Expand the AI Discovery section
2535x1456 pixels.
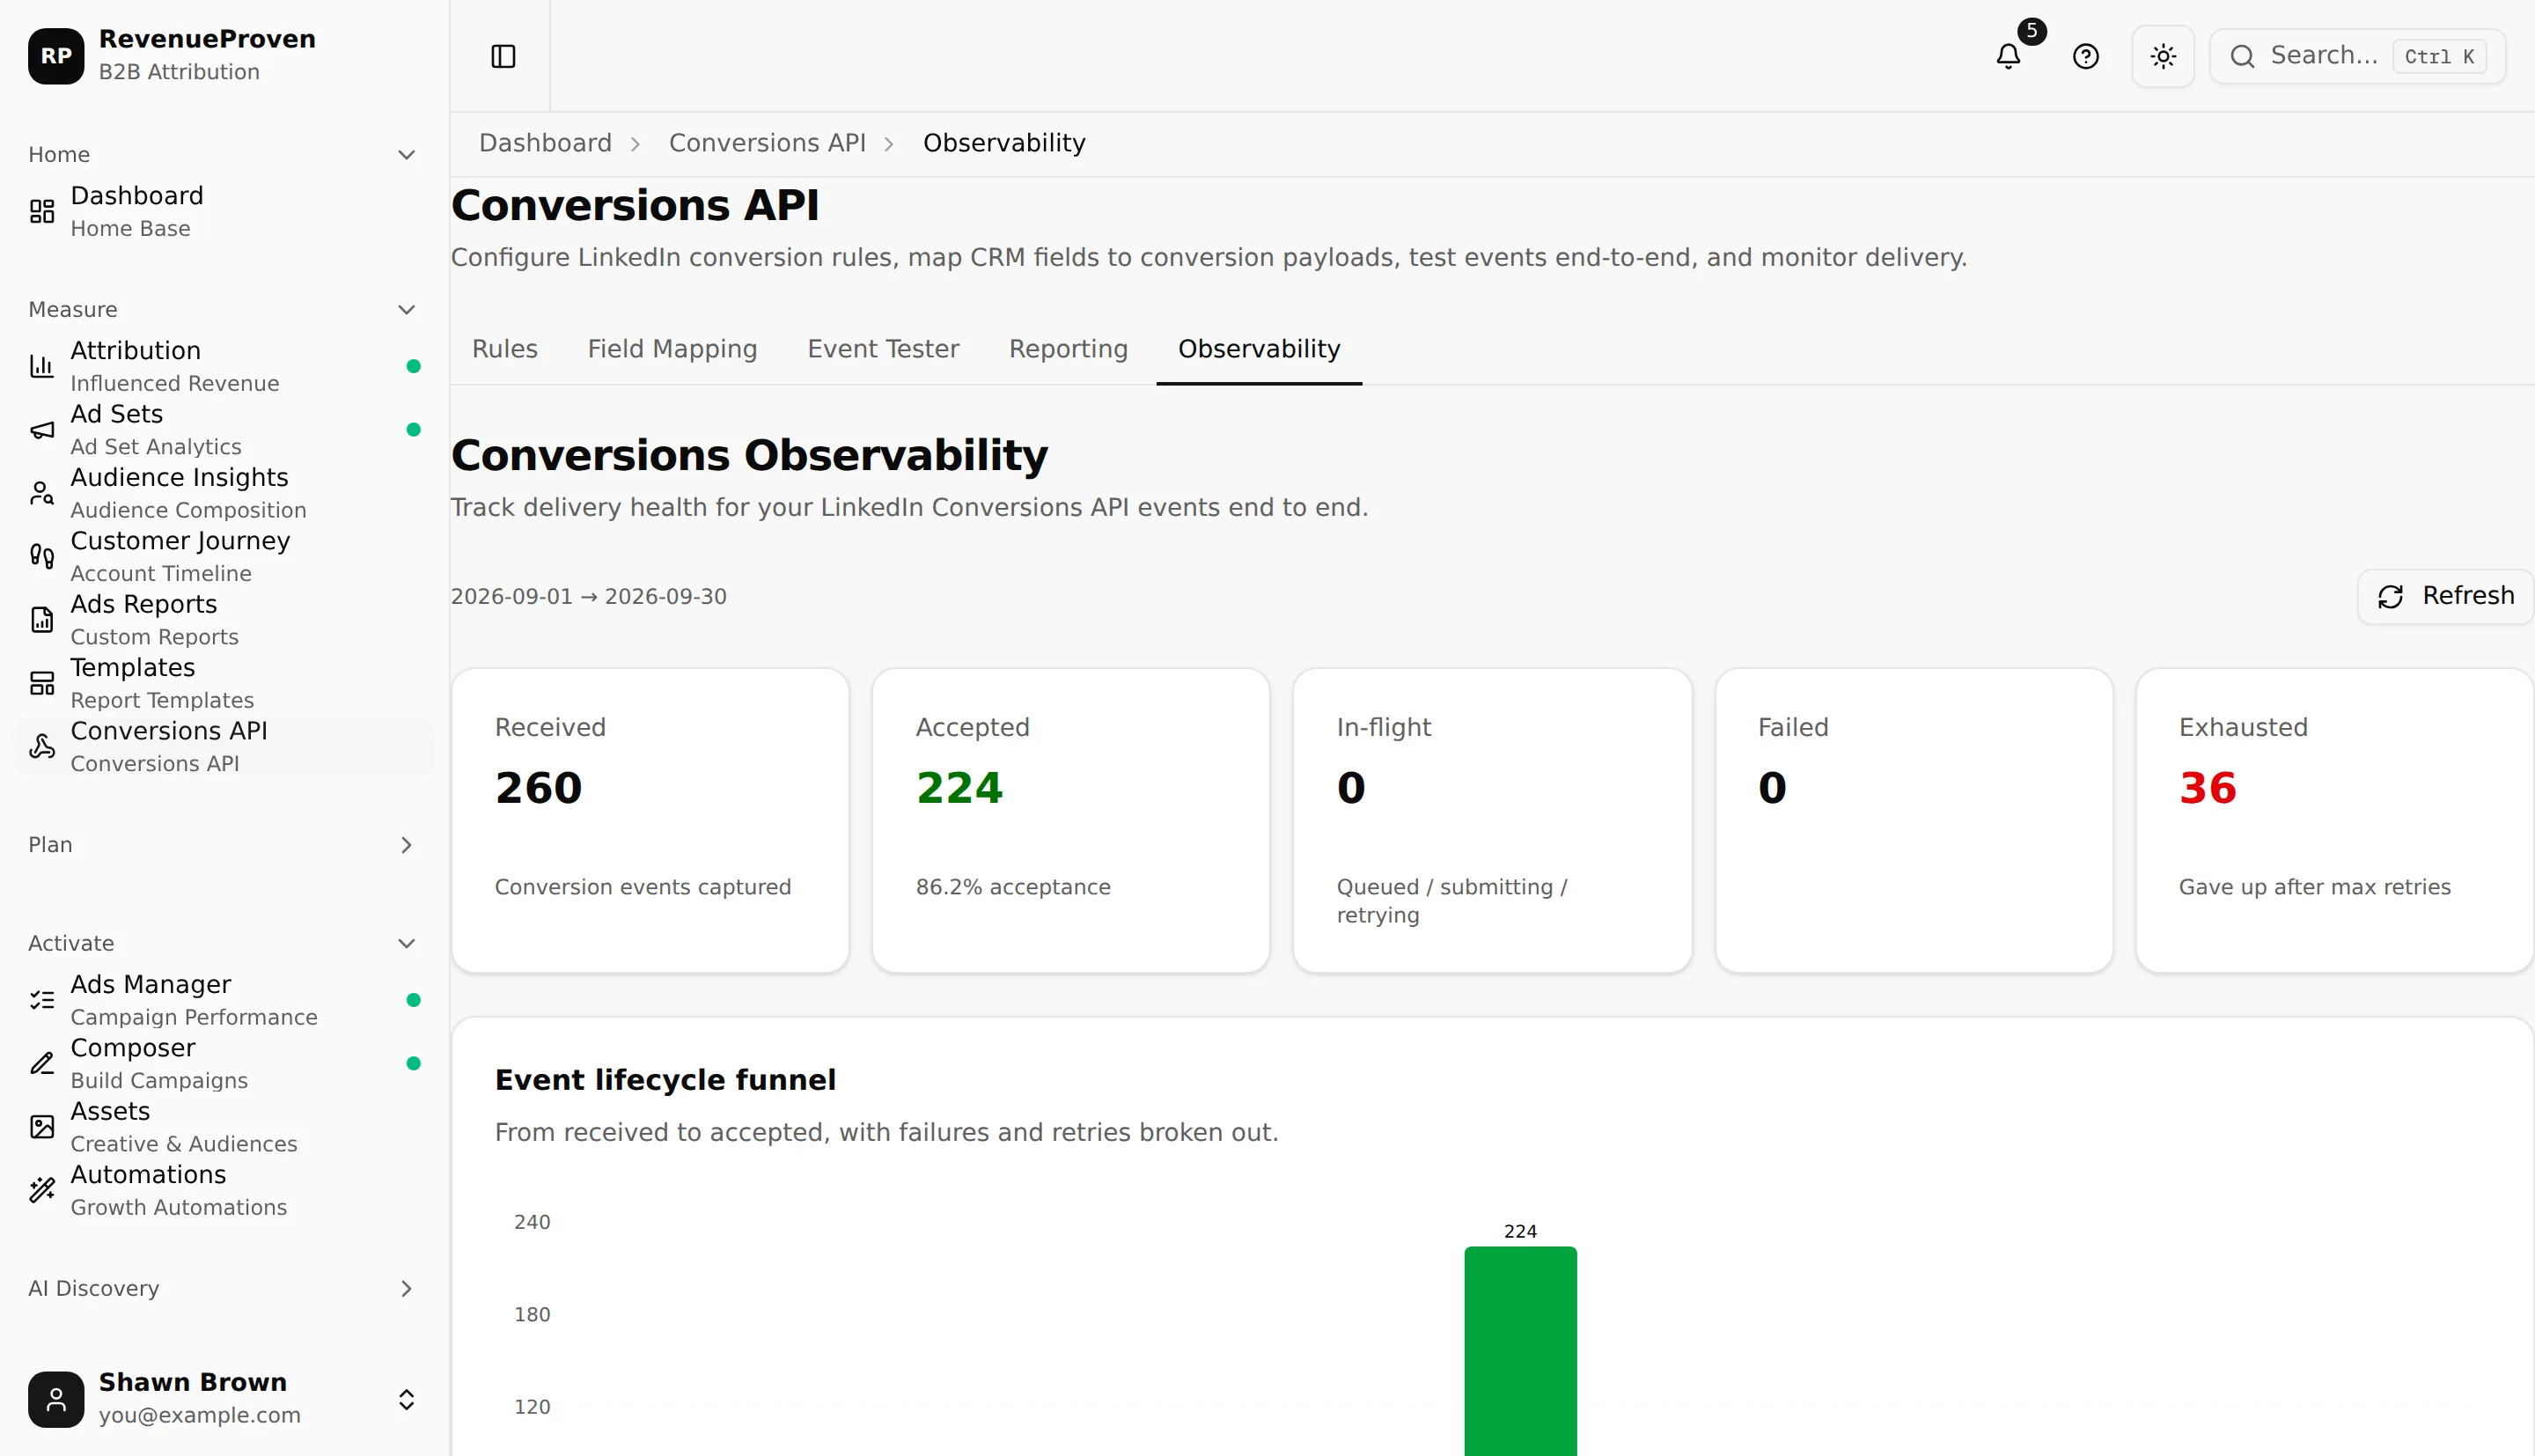point(224,1289)
